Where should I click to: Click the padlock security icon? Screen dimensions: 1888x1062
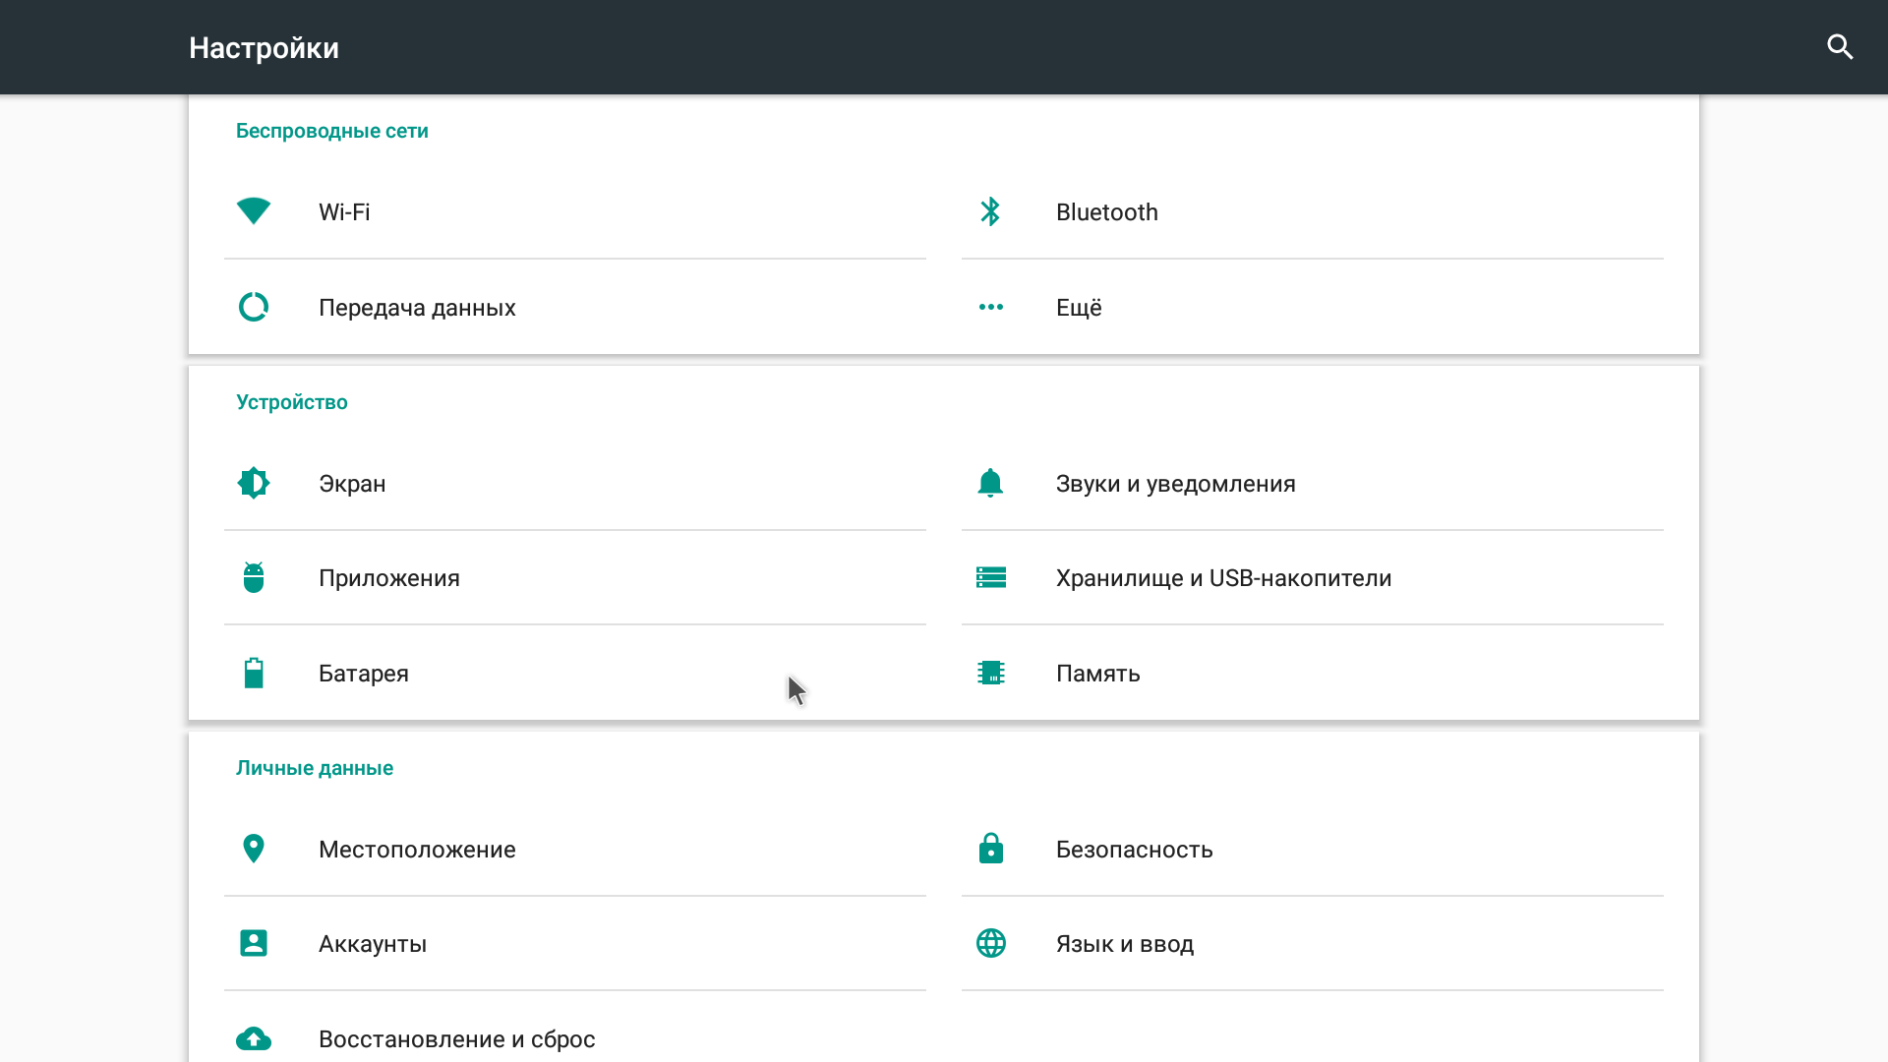[x=990, y=849]
